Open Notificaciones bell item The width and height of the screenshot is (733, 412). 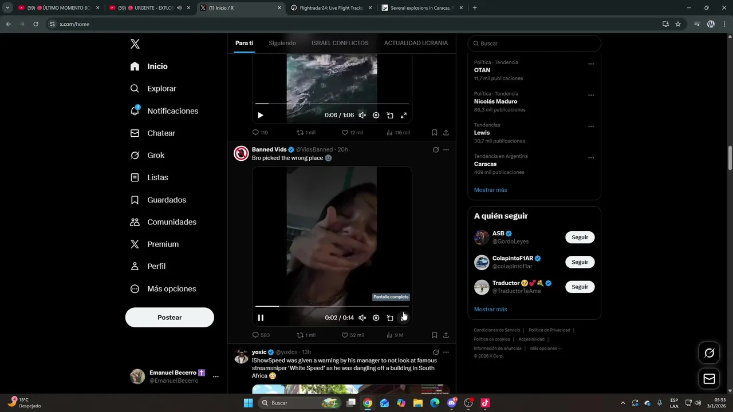tap(164, 111)
